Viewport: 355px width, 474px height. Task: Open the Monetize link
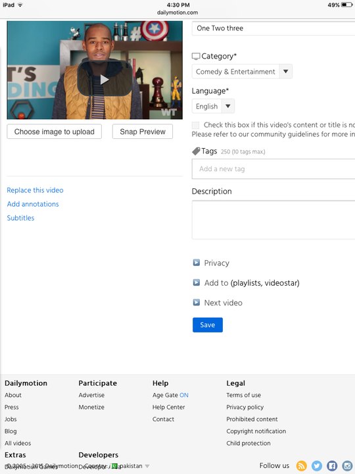click(91, 407)
